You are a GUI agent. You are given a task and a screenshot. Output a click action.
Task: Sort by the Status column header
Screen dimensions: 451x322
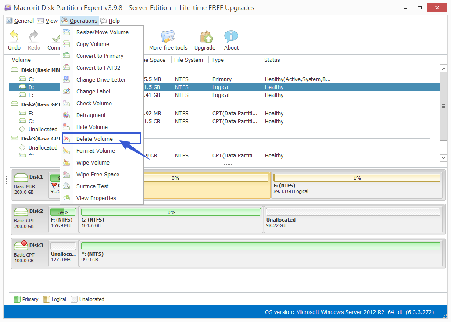298,60
